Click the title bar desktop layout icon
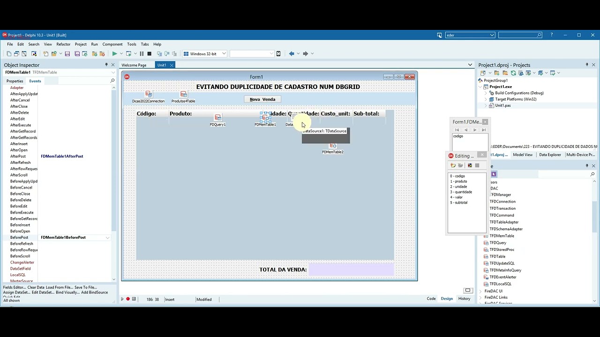The image size is (600, 337). coord(439,35)
